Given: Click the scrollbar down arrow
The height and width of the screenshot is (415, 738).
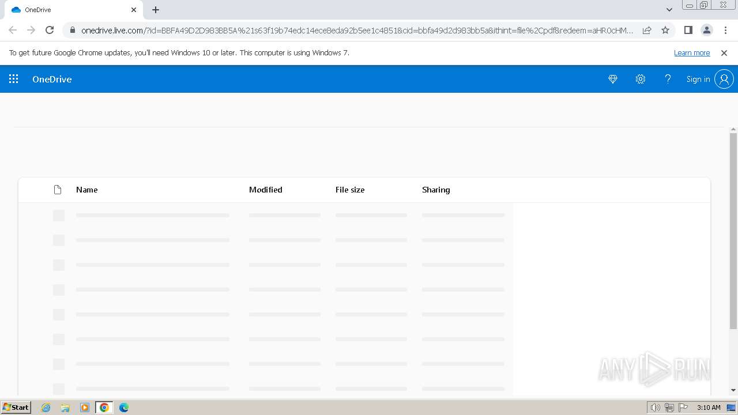Looking at the screenshot, I should [x=733, y=390].
